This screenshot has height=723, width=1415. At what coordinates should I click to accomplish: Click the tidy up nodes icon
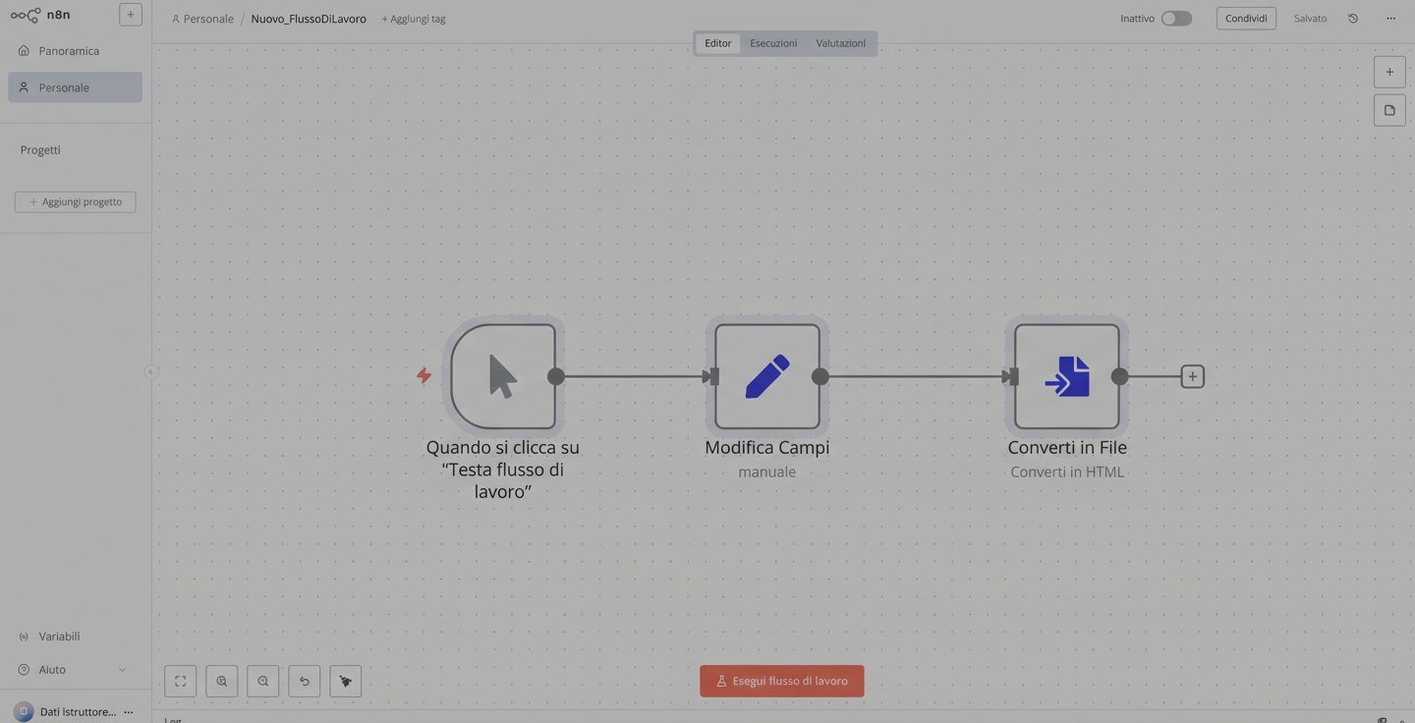346,681
